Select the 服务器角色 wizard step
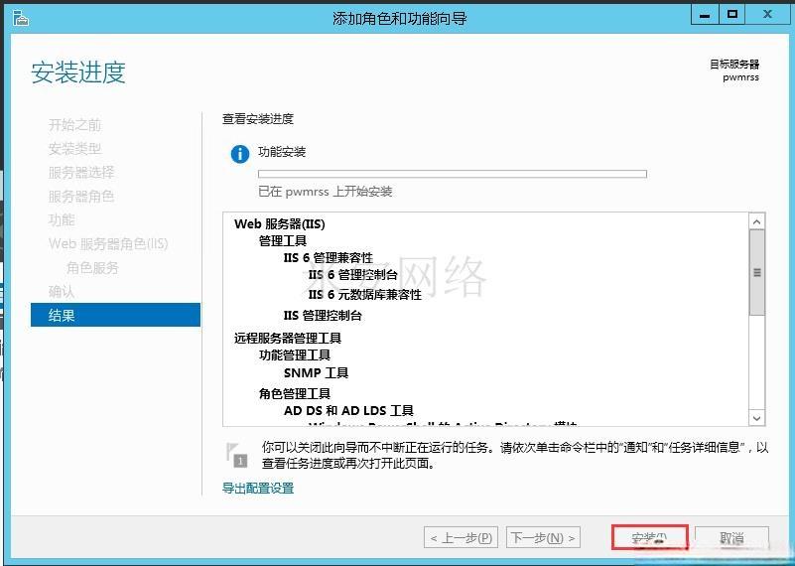 tap(81, 197)
